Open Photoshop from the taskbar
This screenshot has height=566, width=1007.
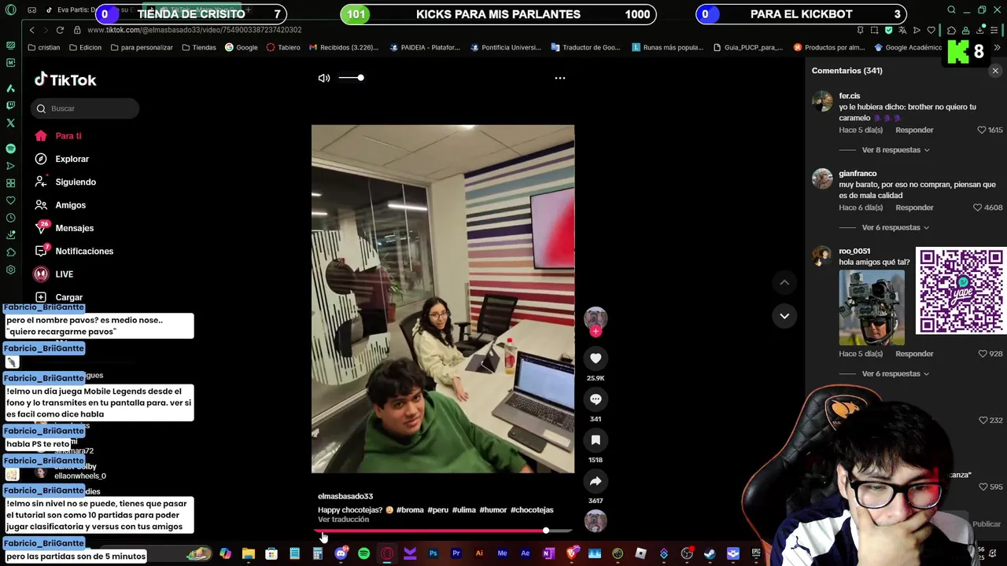[x=433, y=554]
